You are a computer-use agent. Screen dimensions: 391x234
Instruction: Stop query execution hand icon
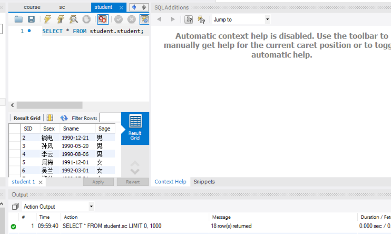coord(87,19)
